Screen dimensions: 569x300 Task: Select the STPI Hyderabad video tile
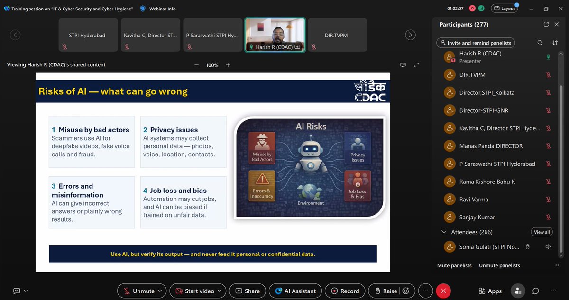click(88, 35)
